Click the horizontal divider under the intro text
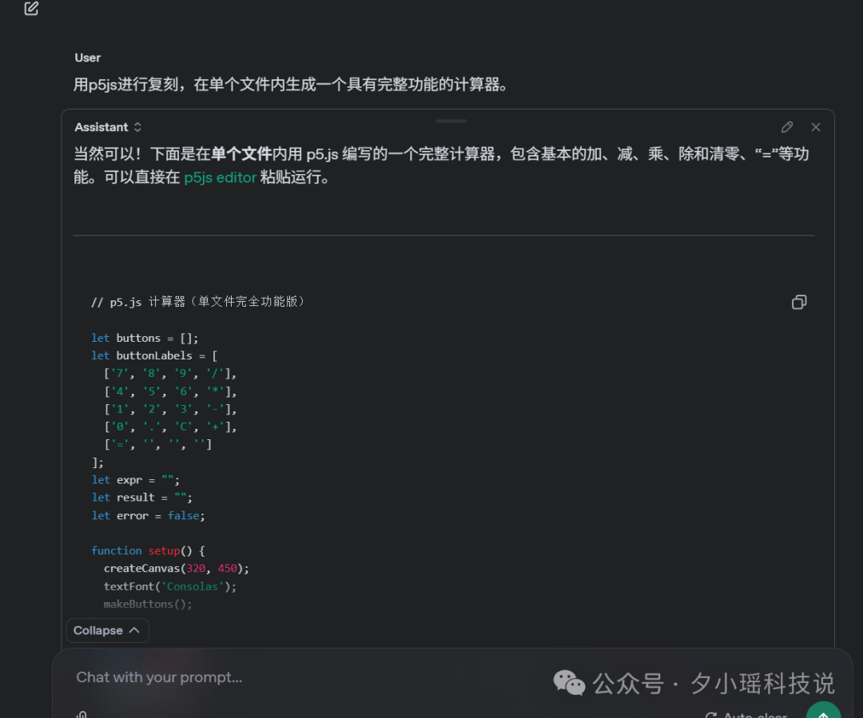Screen dimensions: 863x718 coord(443,235)
